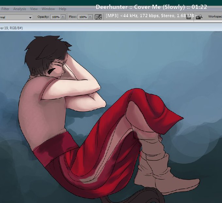Click the Opacity value field
The width and height of the screenshot is (222, 203).
55,17
